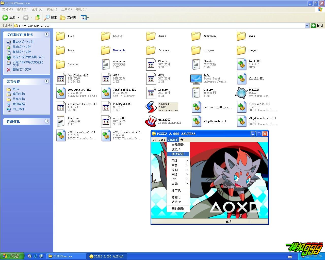Choose 转接 1 menu entry
325x260 pixels.
pyautogui.click(x=178, y=197)
